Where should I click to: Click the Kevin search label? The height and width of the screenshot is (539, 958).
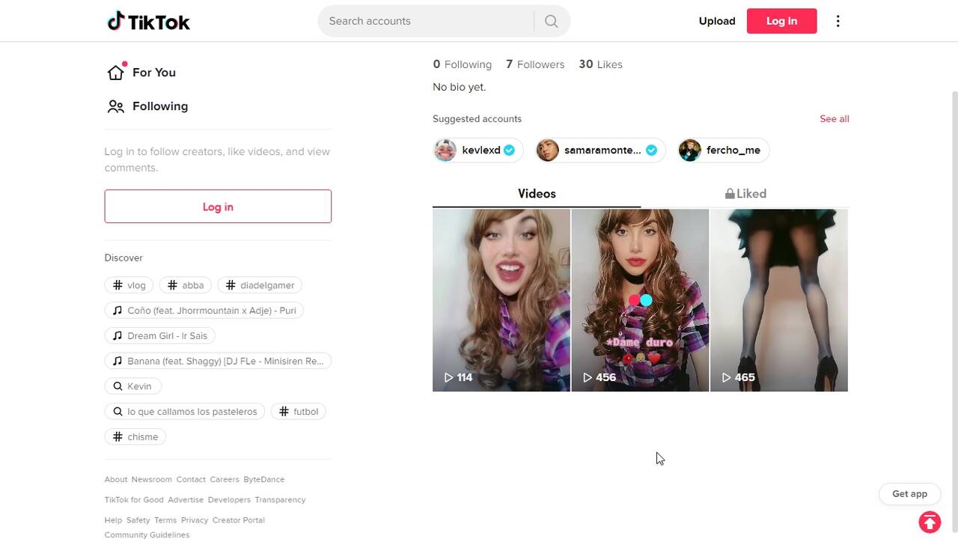coord(139,386)
